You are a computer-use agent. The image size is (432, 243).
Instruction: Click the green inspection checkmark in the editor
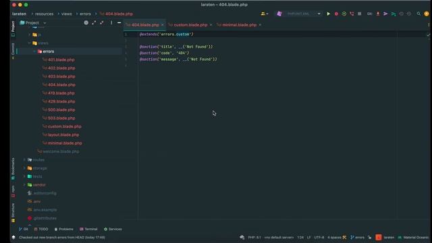coord(428,35)
